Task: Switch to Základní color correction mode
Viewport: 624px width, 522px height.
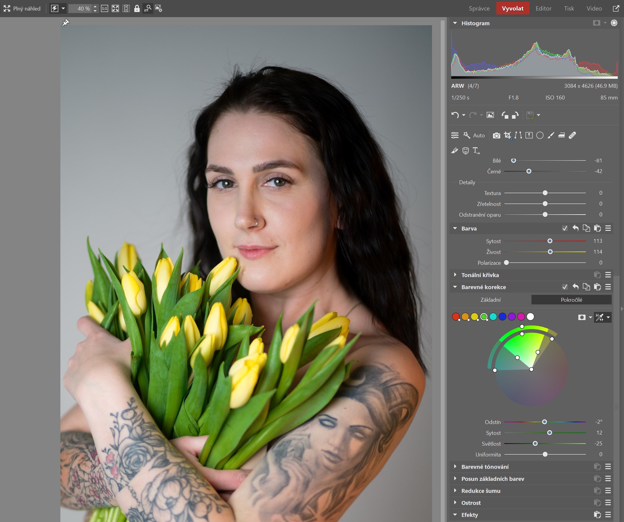Action: pos(490,300)
